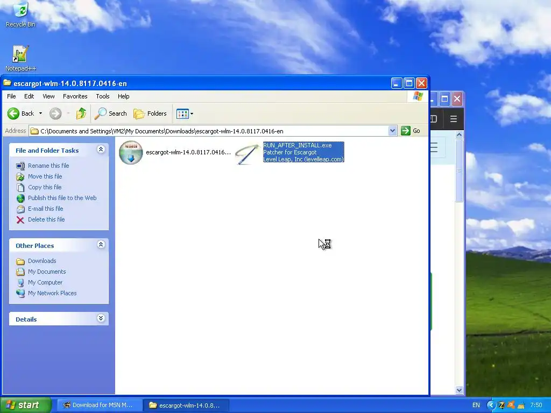Click the globe Publish icon
The height and width of the screenshot is (413, 551).
click(20, 198)
